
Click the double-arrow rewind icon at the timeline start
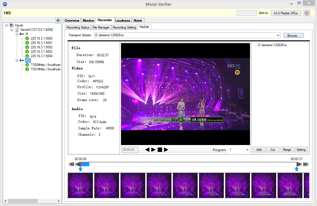pyautogui.click(x=71, y=164)
